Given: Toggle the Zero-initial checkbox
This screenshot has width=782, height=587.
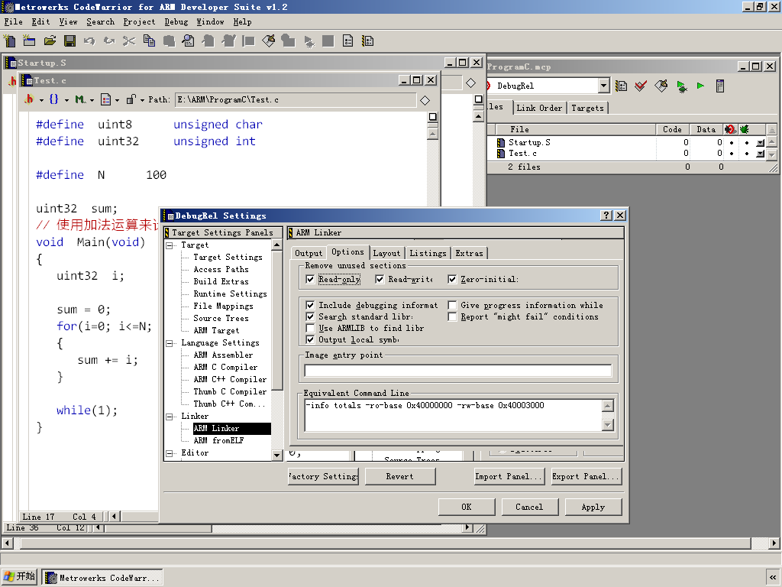Looking at the screenshot, I should coord(452,279).
